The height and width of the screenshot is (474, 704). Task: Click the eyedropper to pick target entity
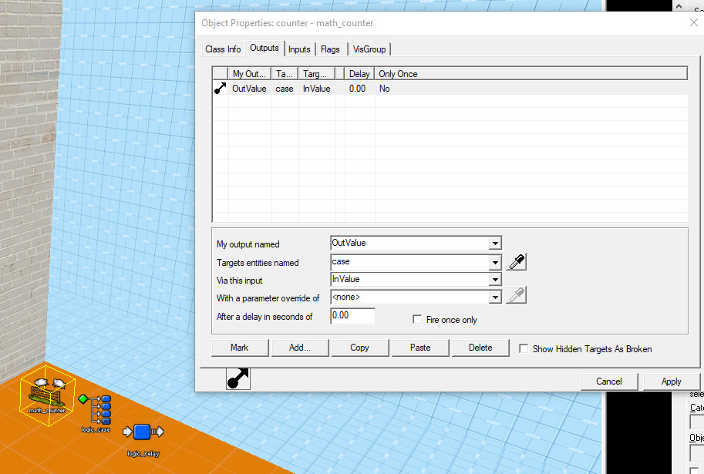(x=516, y=261)
